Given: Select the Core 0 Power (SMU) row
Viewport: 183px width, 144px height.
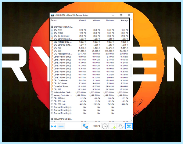Looking at the screenshot, I should pyautogui.click(x=90, y=57).
